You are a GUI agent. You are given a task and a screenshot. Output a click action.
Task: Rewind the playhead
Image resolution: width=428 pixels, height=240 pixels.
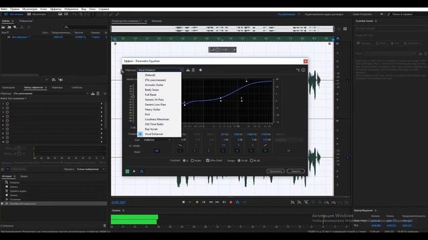[211, 202]
